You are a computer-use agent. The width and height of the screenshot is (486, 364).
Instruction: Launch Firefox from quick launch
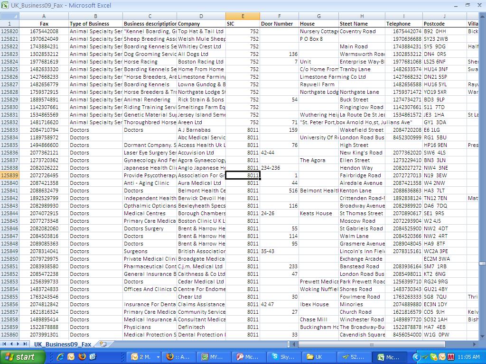click(82, 357)
